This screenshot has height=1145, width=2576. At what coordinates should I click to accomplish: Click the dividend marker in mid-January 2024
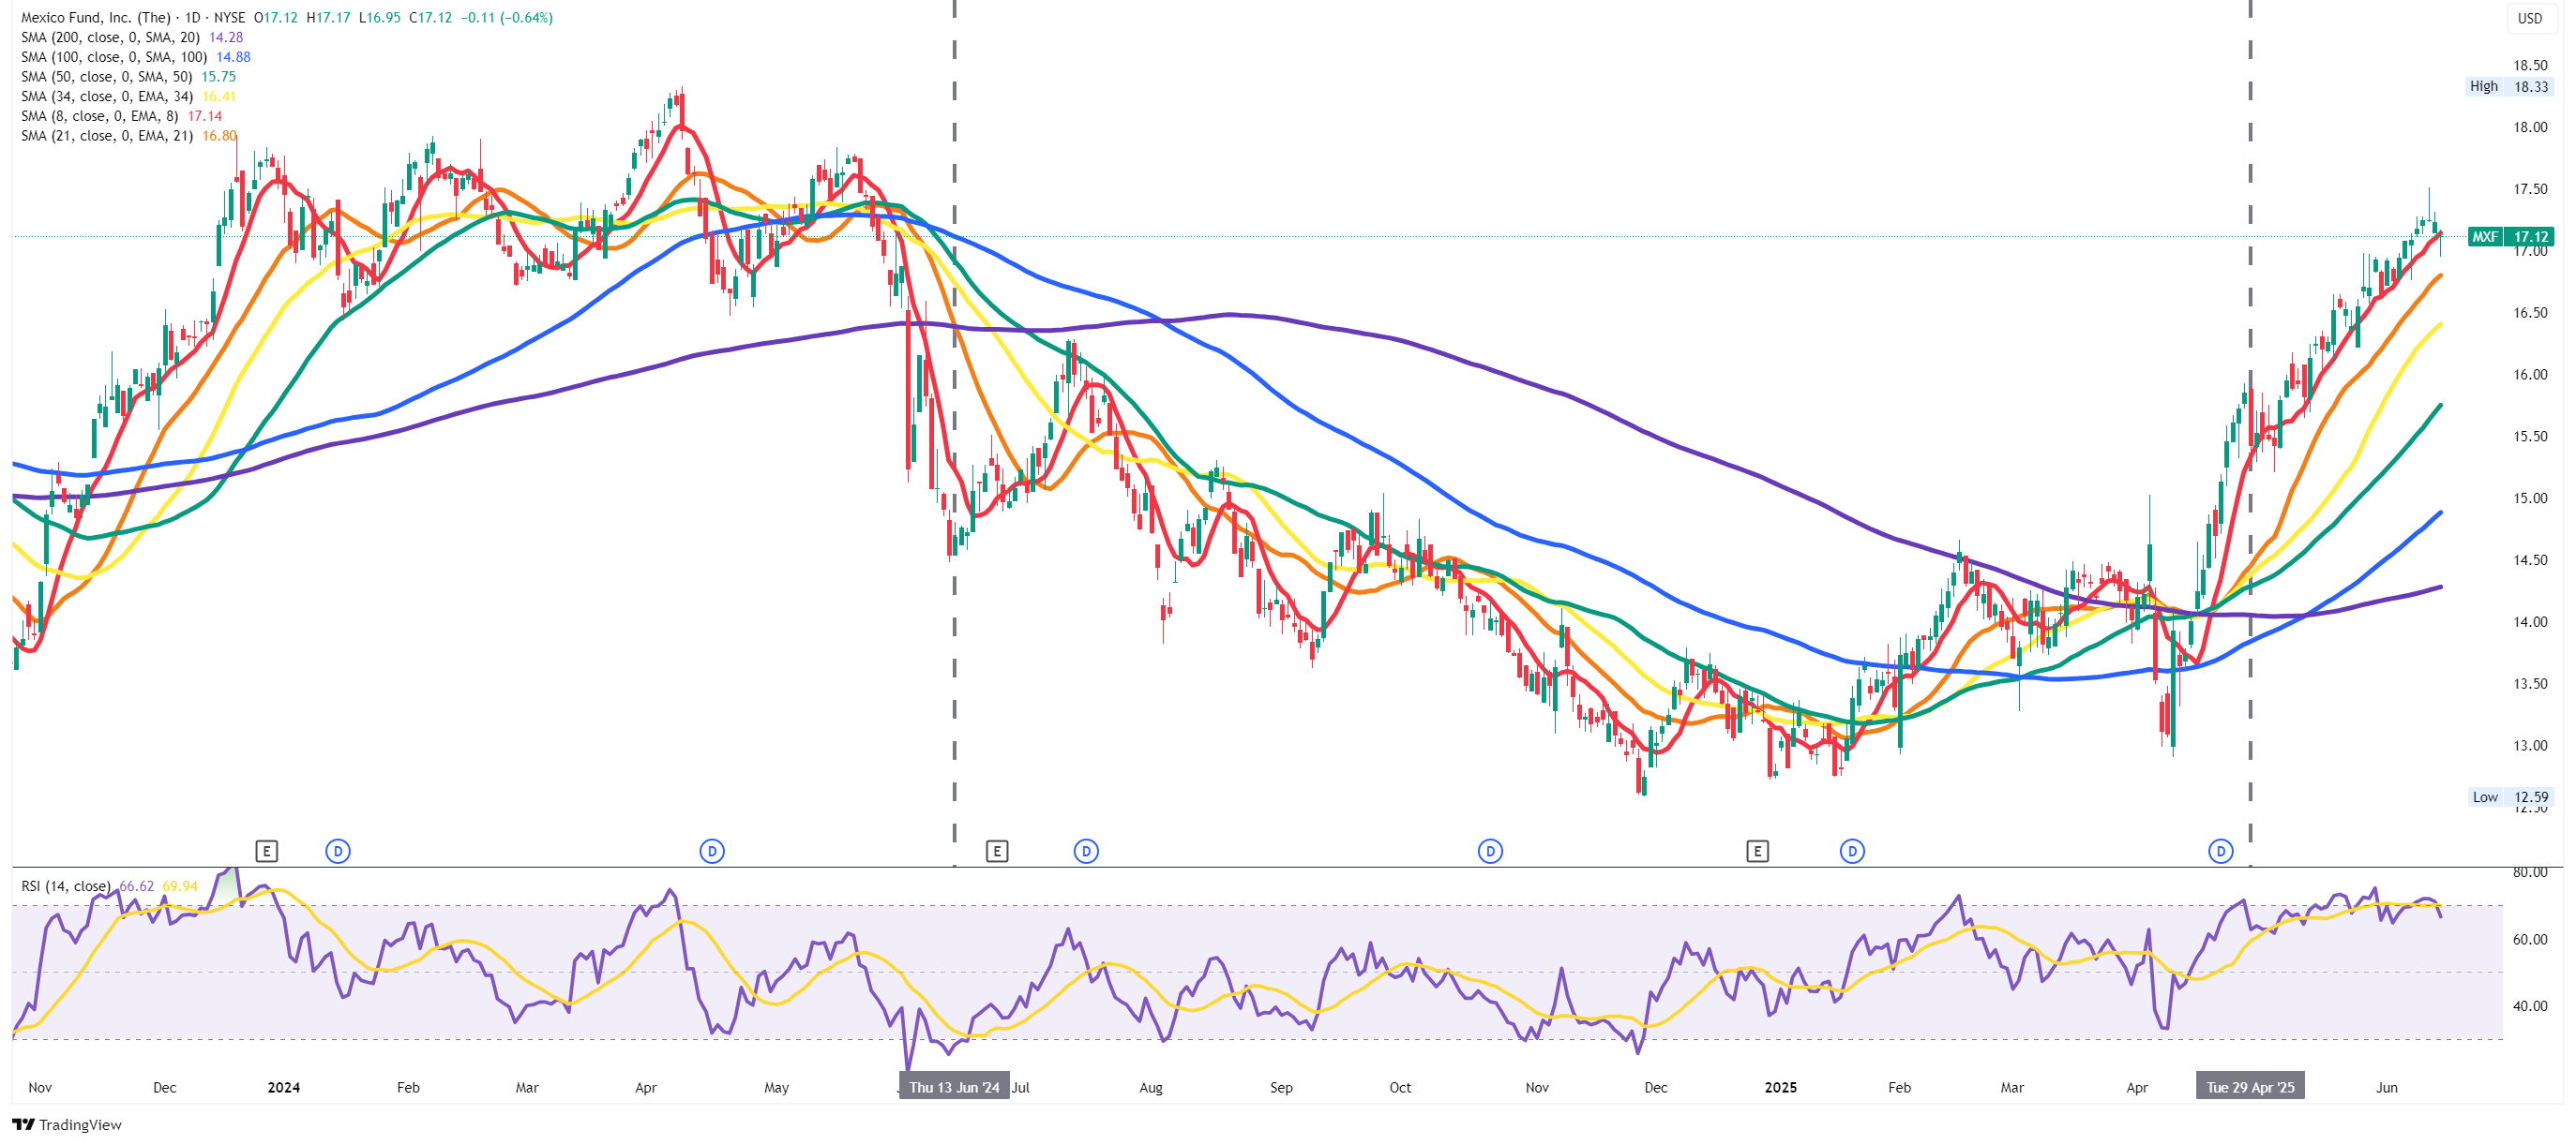pos(338,852)
